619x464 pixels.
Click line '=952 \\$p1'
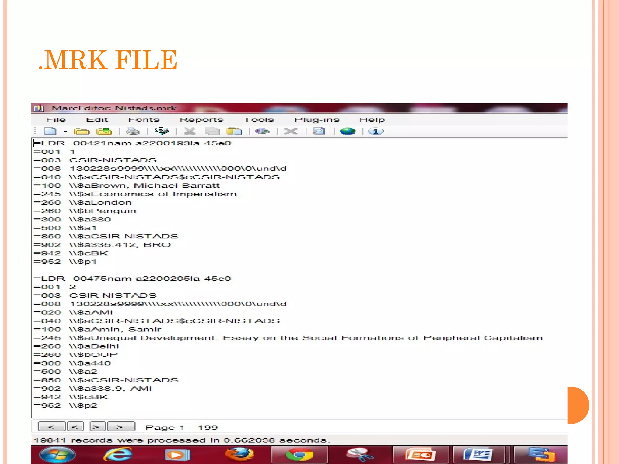click(x=65, y=262)
